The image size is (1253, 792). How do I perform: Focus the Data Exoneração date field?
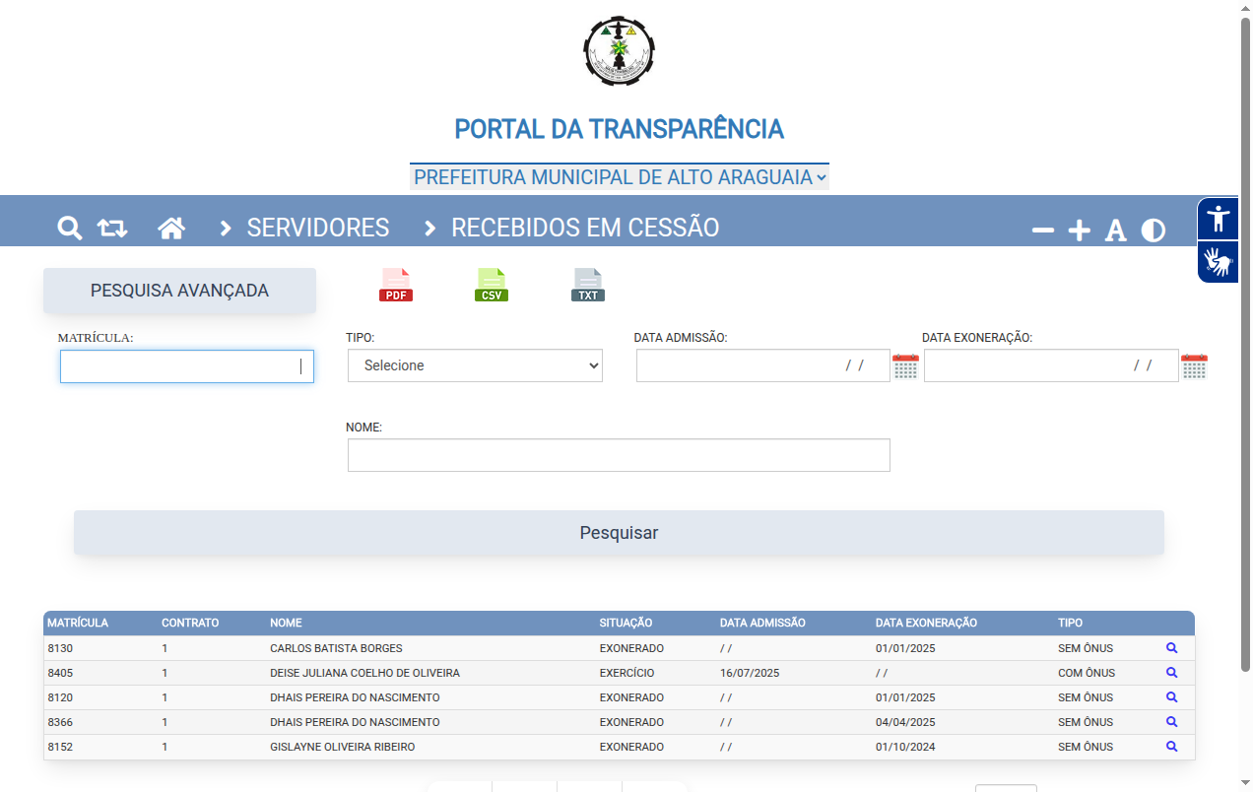click(1051, 365)
